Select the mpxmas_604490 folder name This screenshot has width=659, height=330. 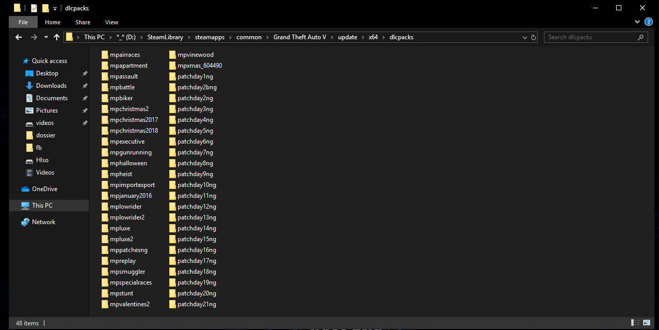(200, 66)
